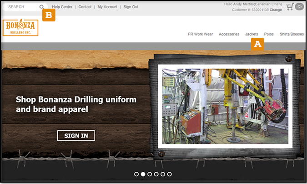
Task: Open the FR Work Wear menu
Action: pyautogui.click(x=200, y=34)
